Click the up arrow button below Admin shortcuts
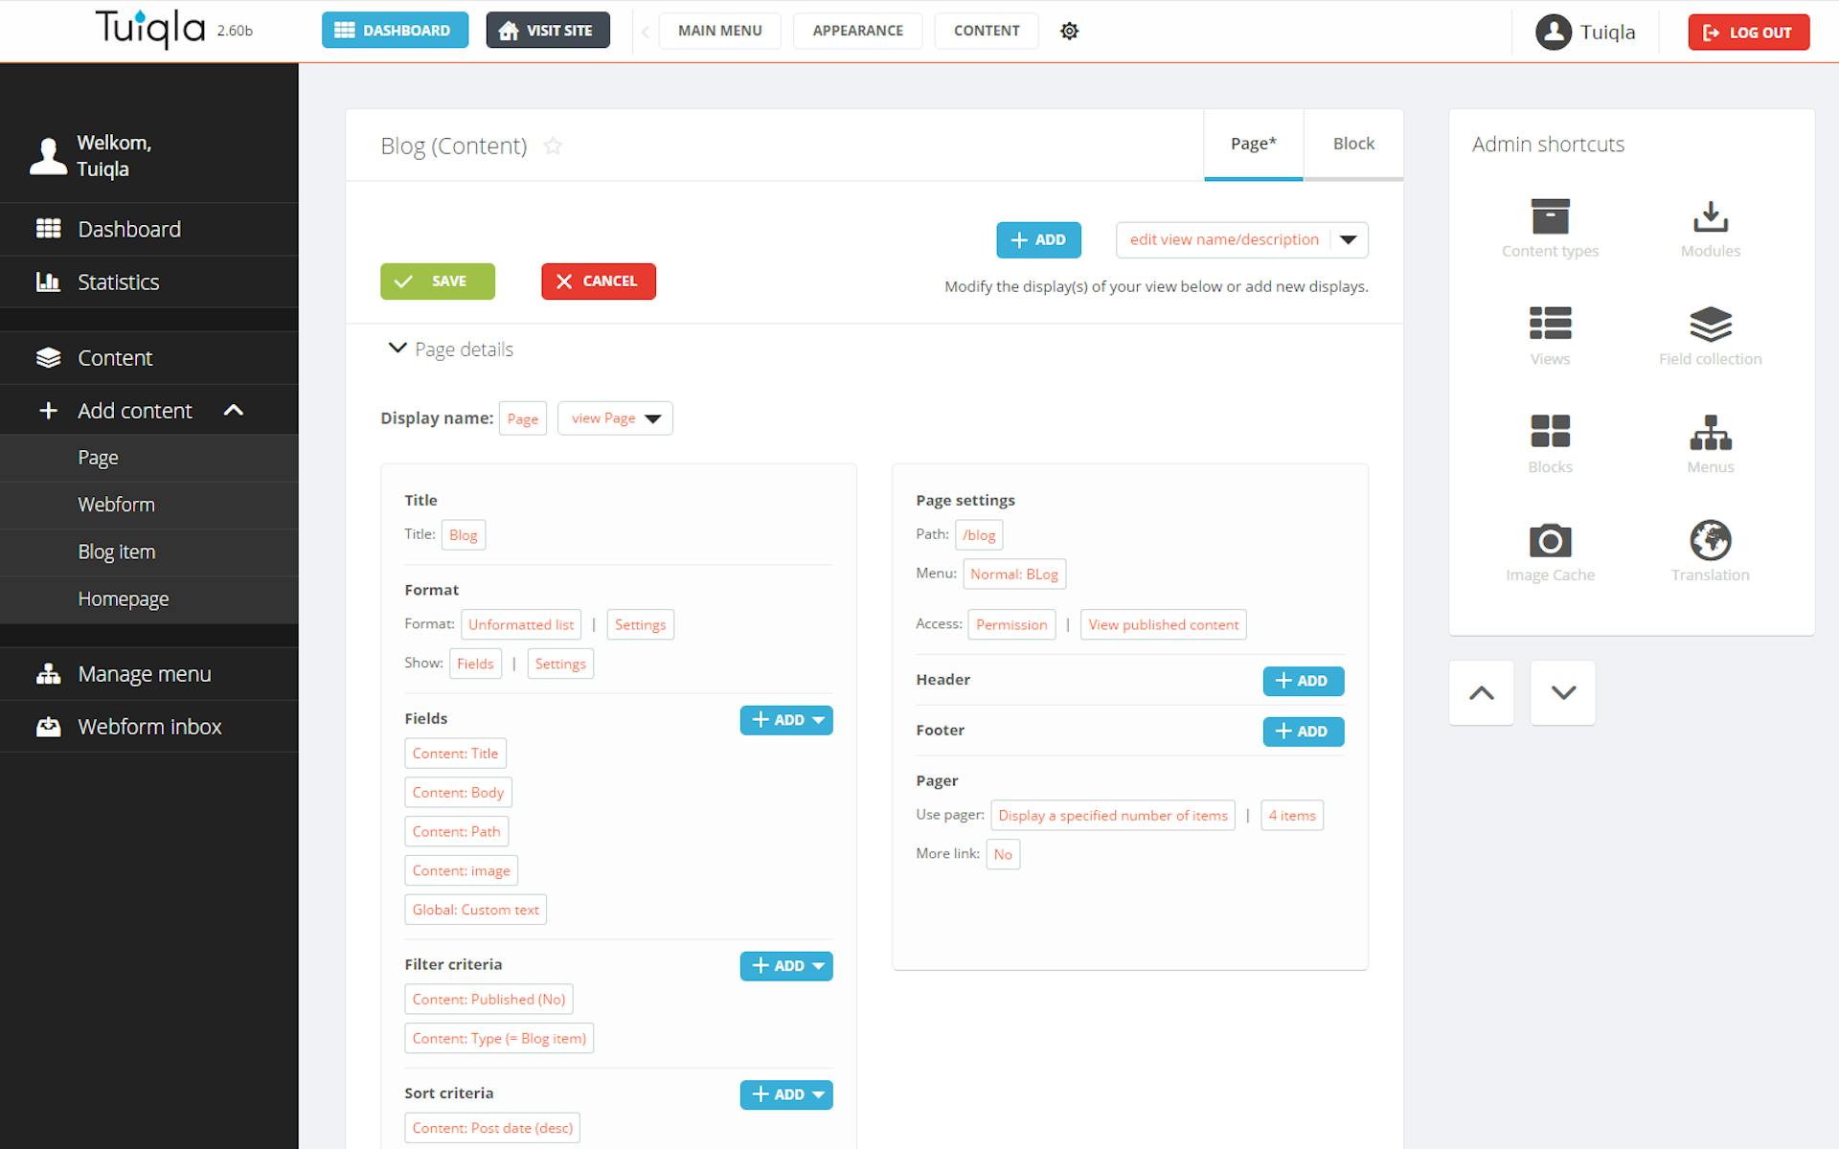Image resolution: width=1839 pixels, height=1149 pixels. pos(1481,692)
